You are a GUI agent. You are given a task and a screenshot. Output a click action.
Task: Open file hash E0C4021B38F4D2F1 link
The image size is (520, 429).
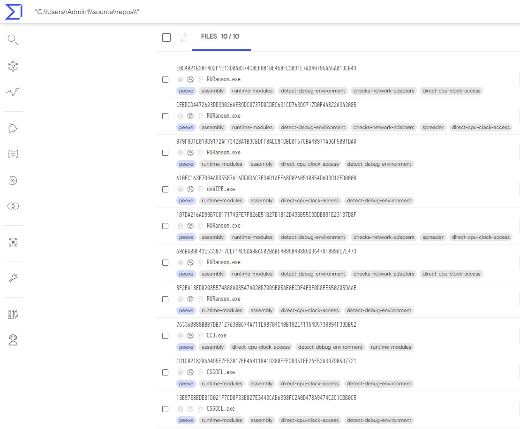266,68
